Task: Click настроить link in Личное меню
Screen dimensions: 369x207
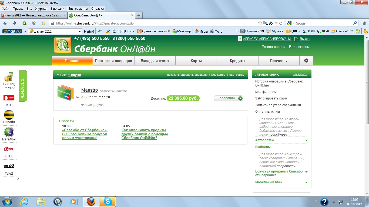Action: pyautogui.click(x=300, y=74)
